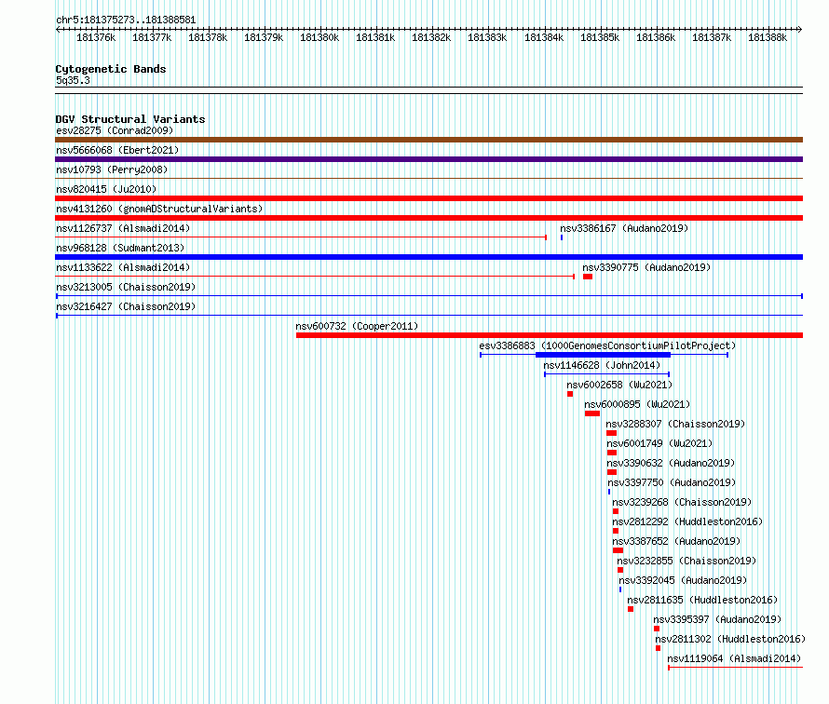Click the left arrow of the ruler
The image size is (829, 704).
[58, 30]
